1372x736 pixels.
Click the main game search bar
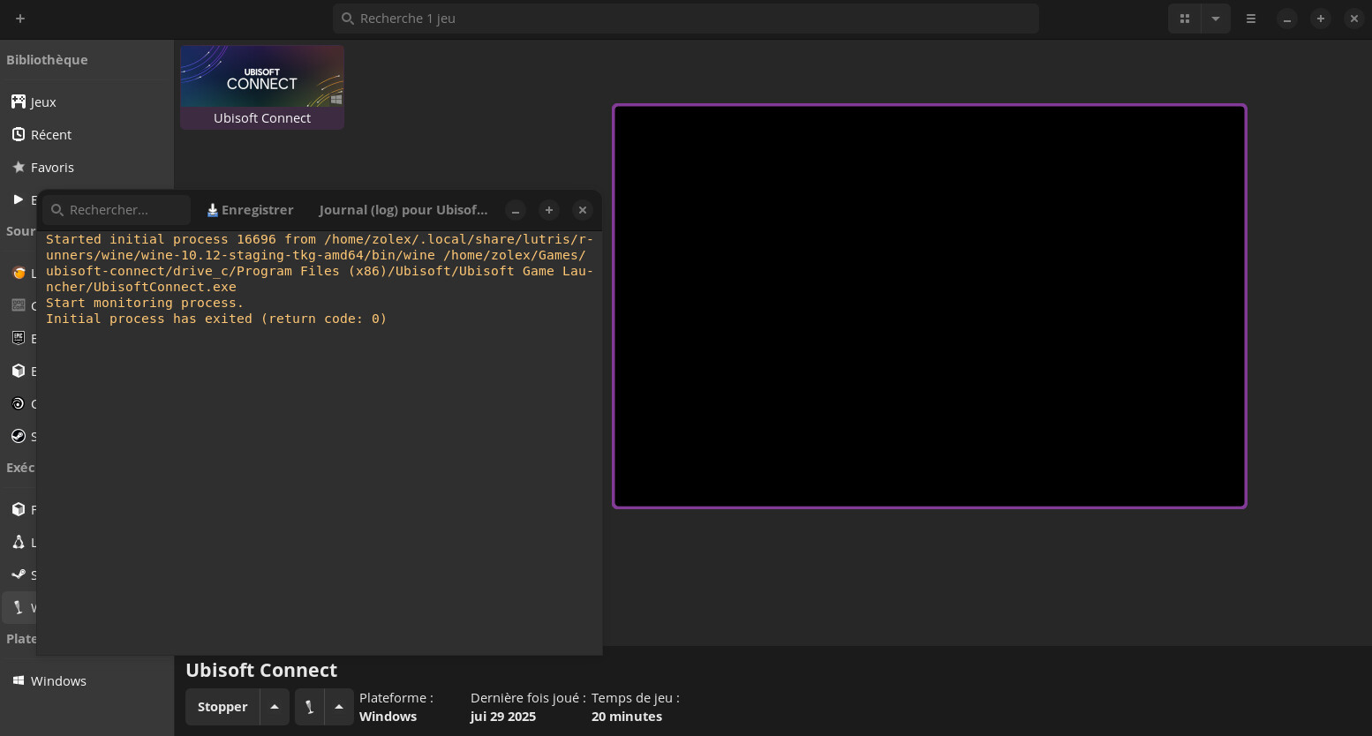click(685, 19)
